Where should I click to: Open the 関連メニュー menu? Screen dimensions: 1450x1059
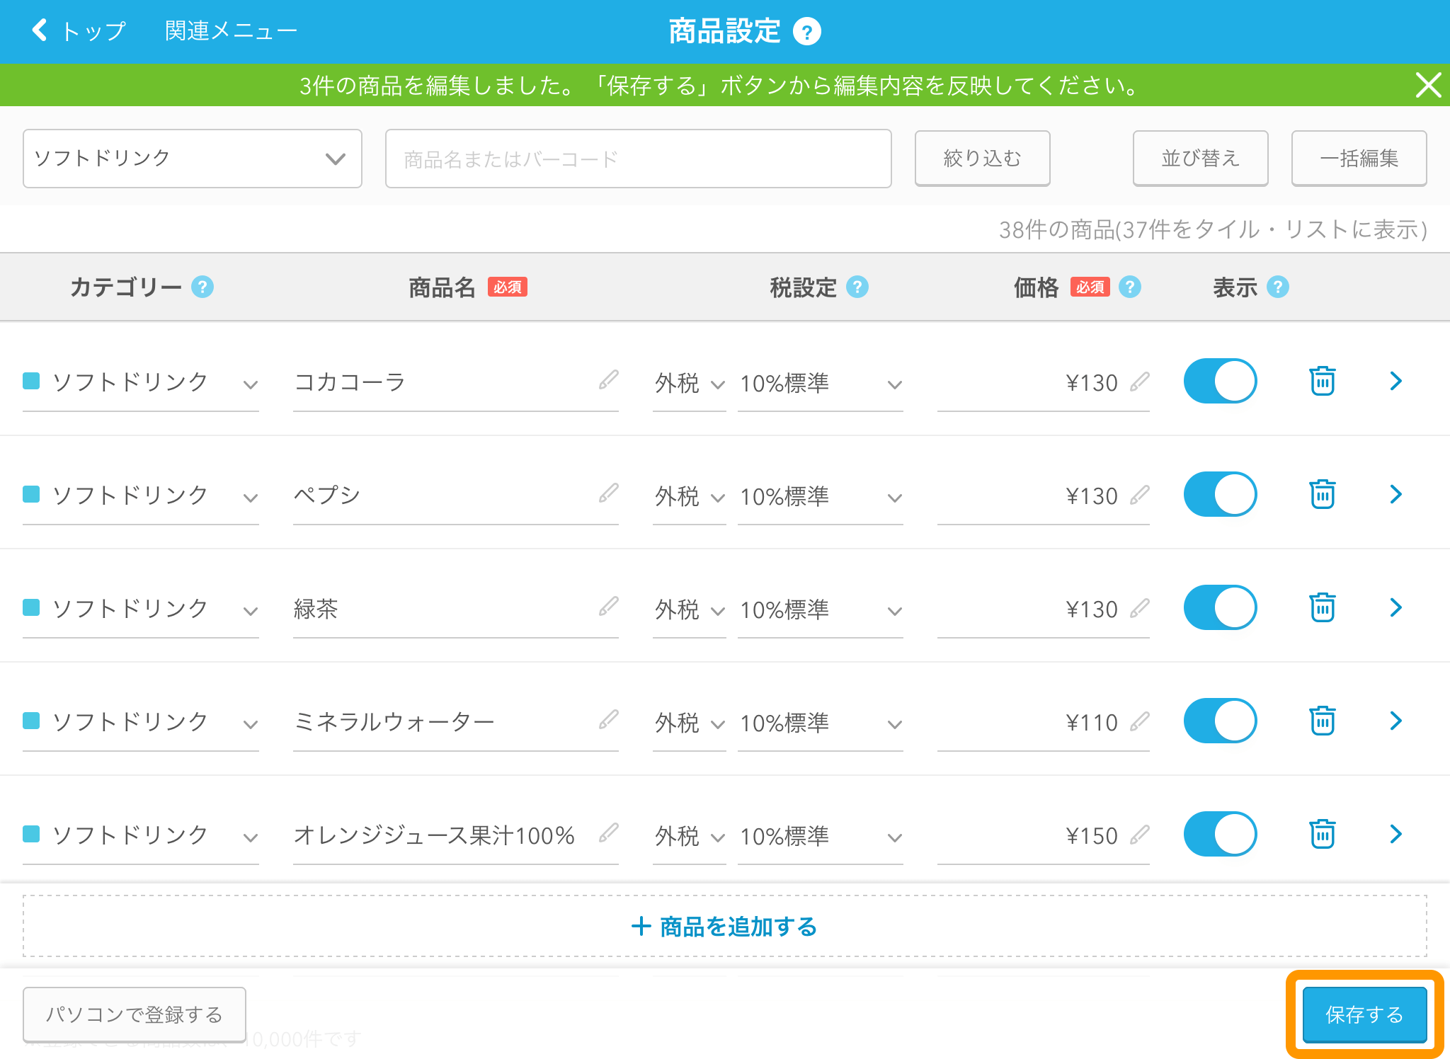[229, 30]
